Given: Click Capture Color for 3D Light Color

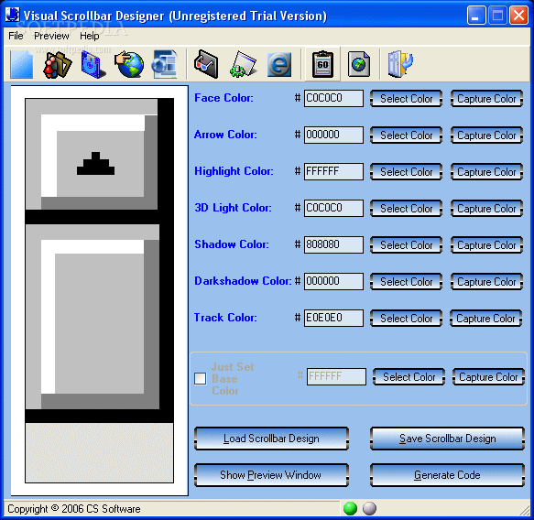Looking at the screenshot, I should coord(486,208).
